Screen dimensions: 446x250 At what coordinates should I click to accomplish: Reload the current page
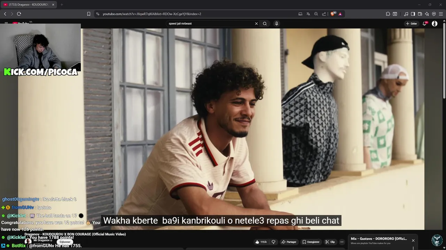[19, 14]
